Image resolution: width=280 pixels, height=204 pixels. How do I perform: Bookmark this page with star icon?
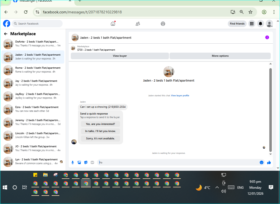[x=250, y=12]
